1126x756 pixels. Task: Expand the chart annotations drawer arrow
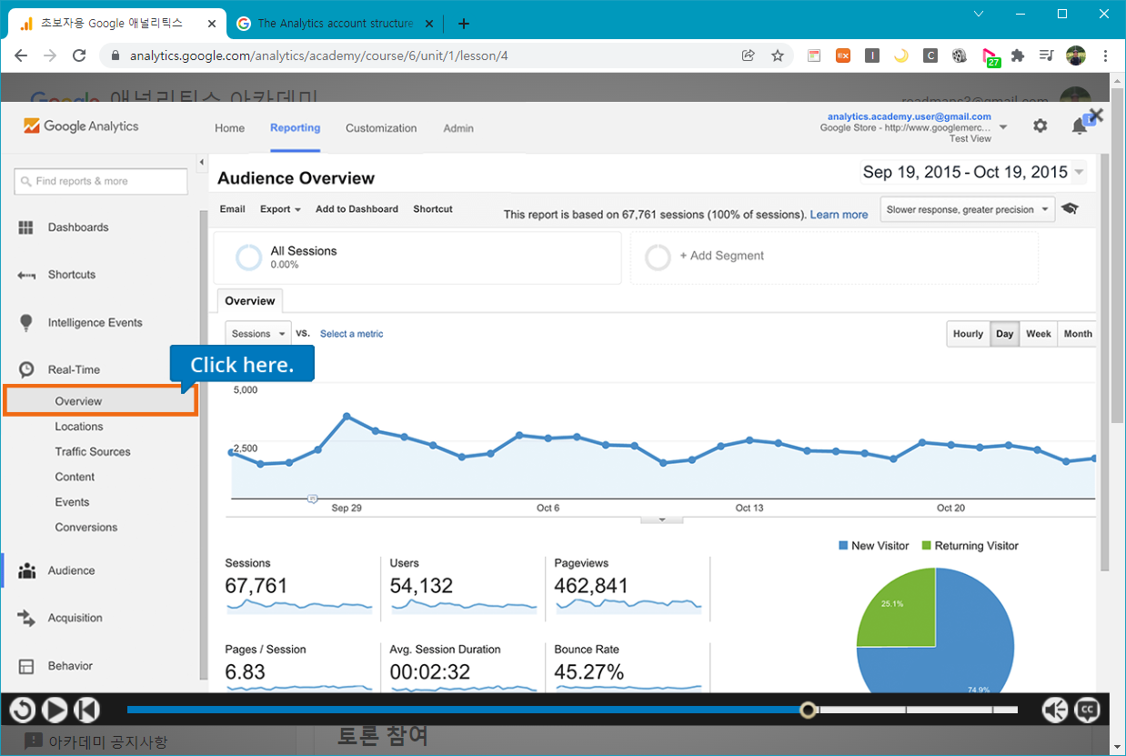pos(662,519)
